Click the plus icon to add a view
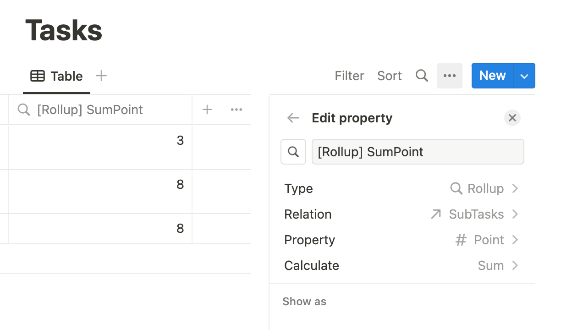 pyautogui.click(x=101, y=76)
